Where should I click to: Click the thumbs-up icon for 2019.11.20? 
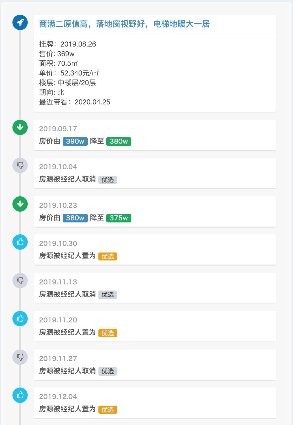20,319
